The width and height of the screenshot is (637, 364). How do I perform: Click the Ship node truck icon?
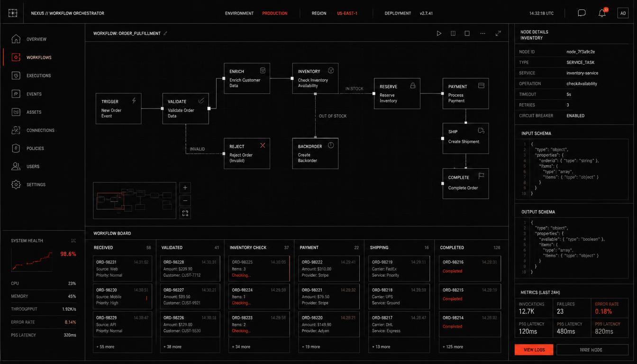(x=481, y=130)
